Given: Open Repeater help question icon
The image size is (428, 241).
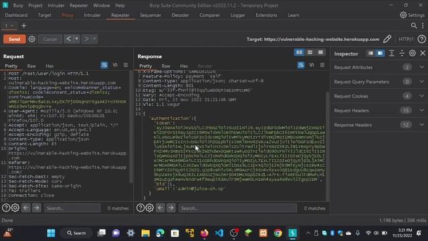Looking at the screenshot, I should (x=422, y=39).
